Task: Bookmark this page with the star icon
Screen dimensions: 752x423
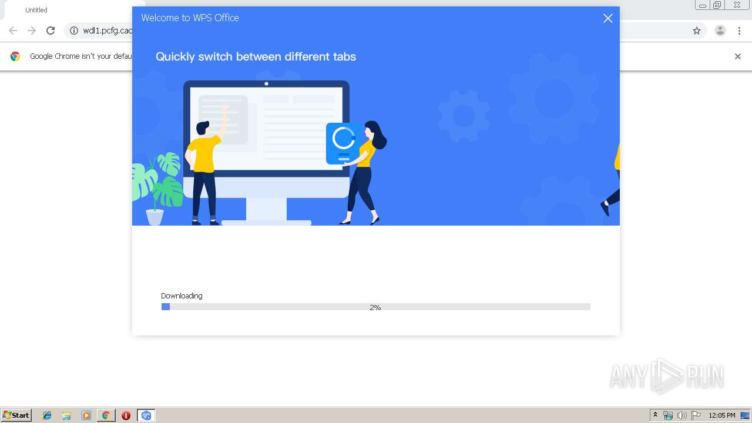Action: pyautogui.click(x=697, y=31)
